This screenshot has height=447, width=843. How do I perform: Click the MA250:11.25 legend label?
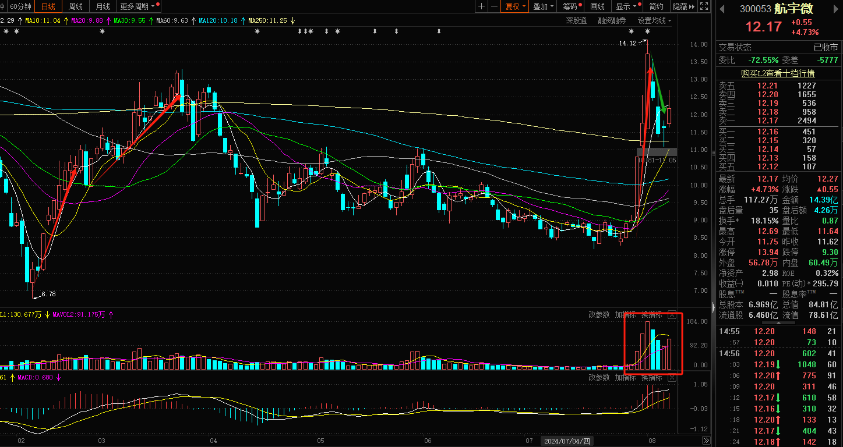268,20
